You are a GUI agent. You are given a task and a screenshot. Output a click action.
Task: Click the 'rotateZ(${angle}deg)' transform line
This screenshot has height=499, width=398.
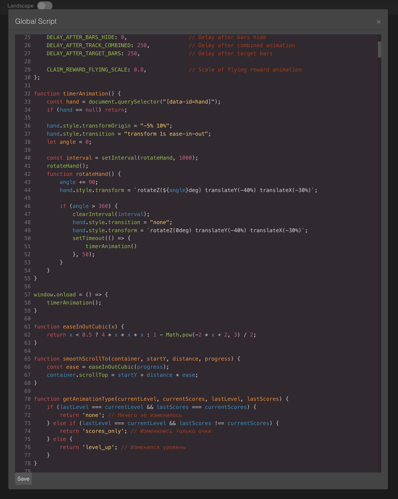click(x=188, y=190)
